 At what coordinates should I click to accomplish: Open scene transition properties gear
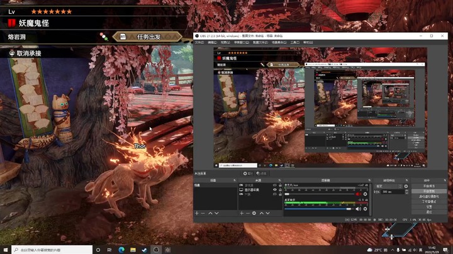pos(406,186)
